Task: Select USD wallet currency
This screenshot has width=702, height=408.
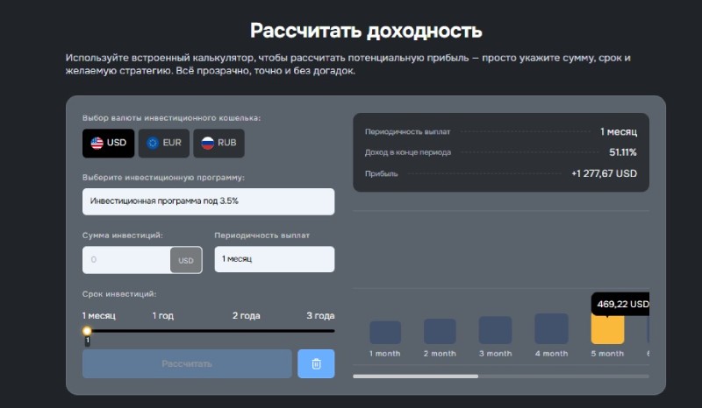Action: (109, 143)
